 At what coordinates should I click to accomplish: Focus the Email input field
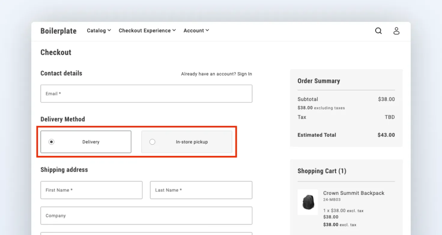tap(146, 94)
